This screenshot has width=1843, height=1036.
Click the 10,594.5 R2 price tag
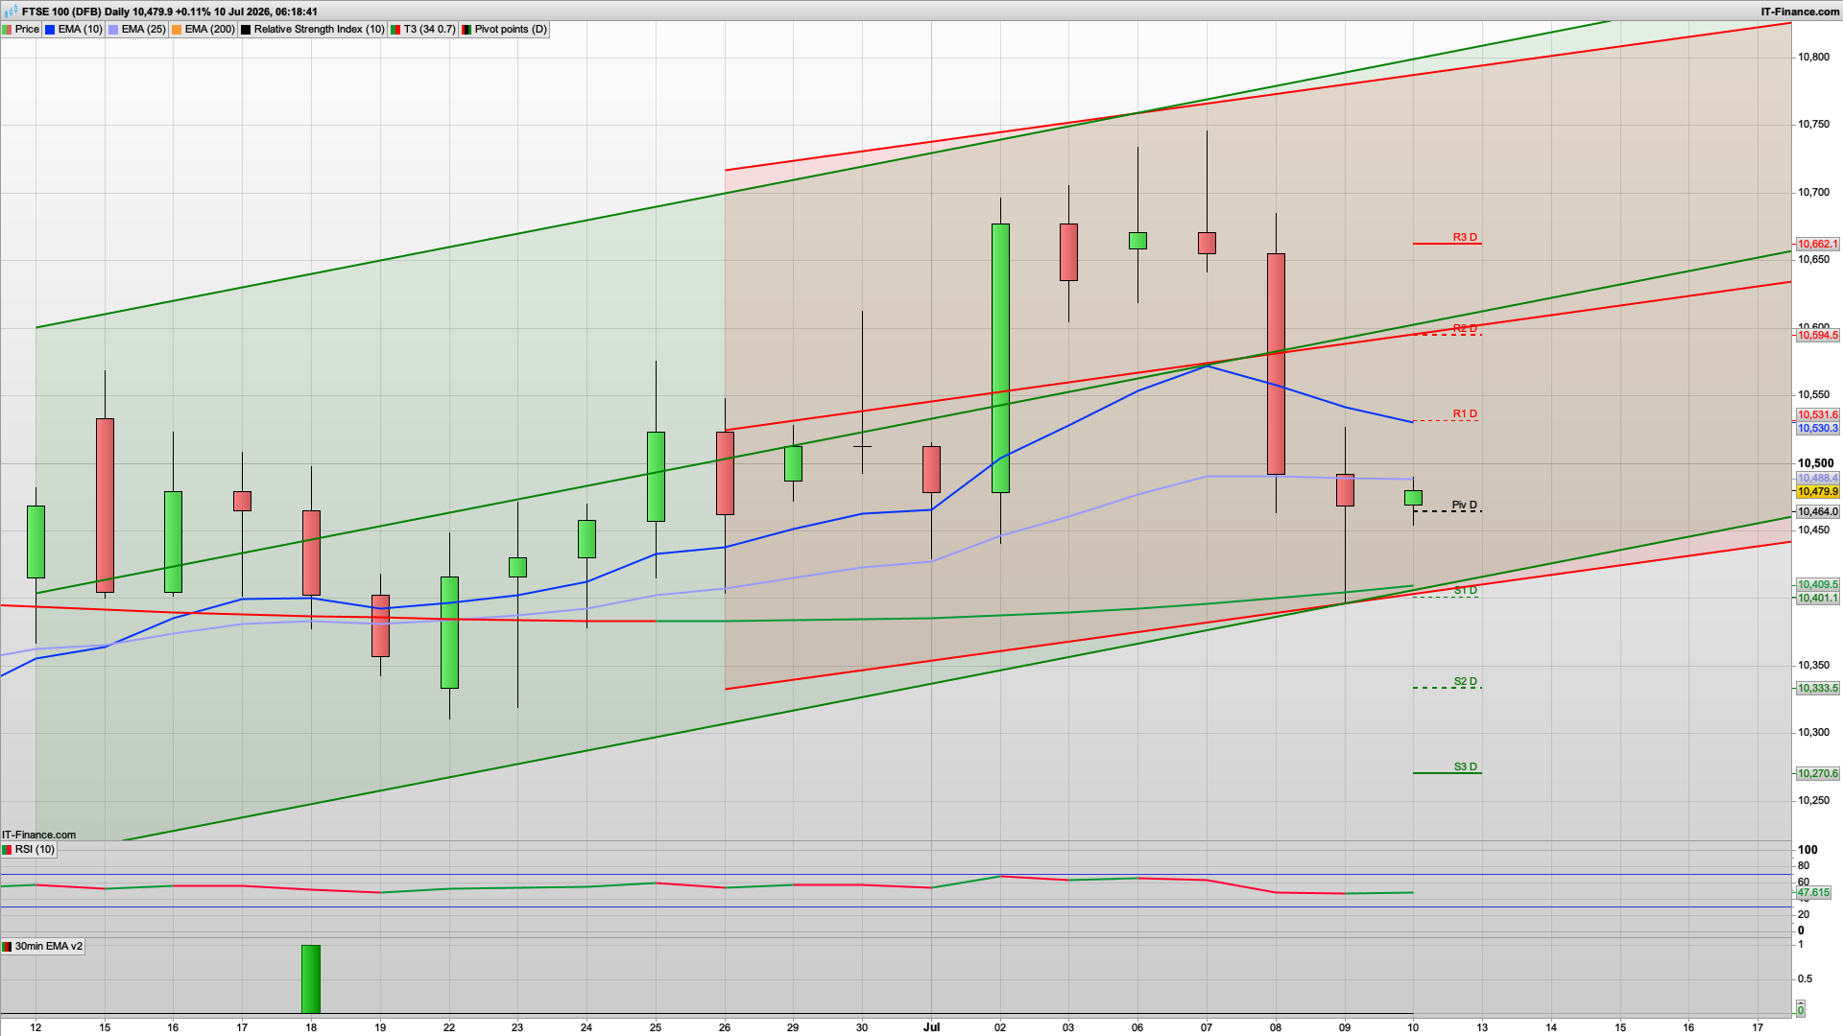1818,336
